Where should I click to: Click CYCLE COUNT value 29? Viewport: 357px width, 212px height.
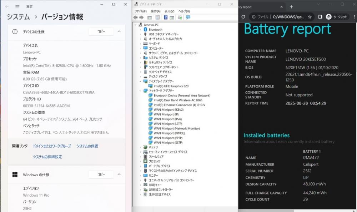pyautogui.click(x=305, y=199)
